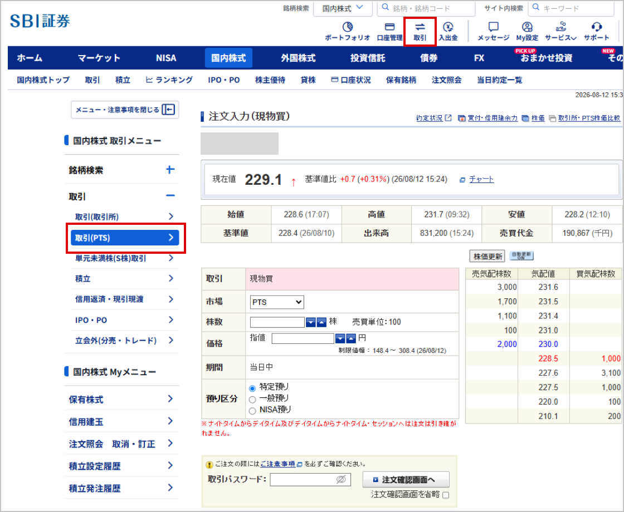The height and width of the screenshot is (512, 624).
Task: Go to the マーケット main tab
Action: [x=99, y=58]
